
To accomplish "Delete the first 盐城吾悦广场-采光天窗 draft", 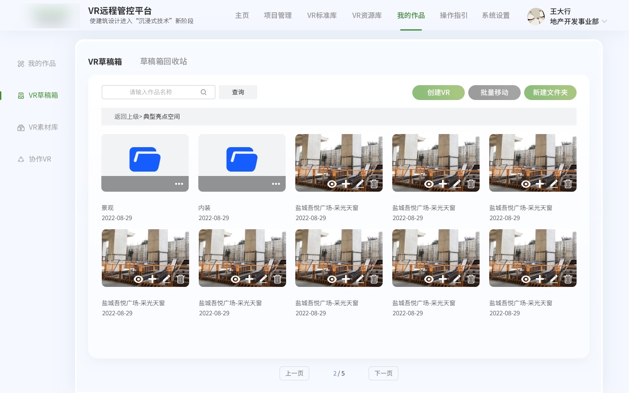I will [374, 184].
